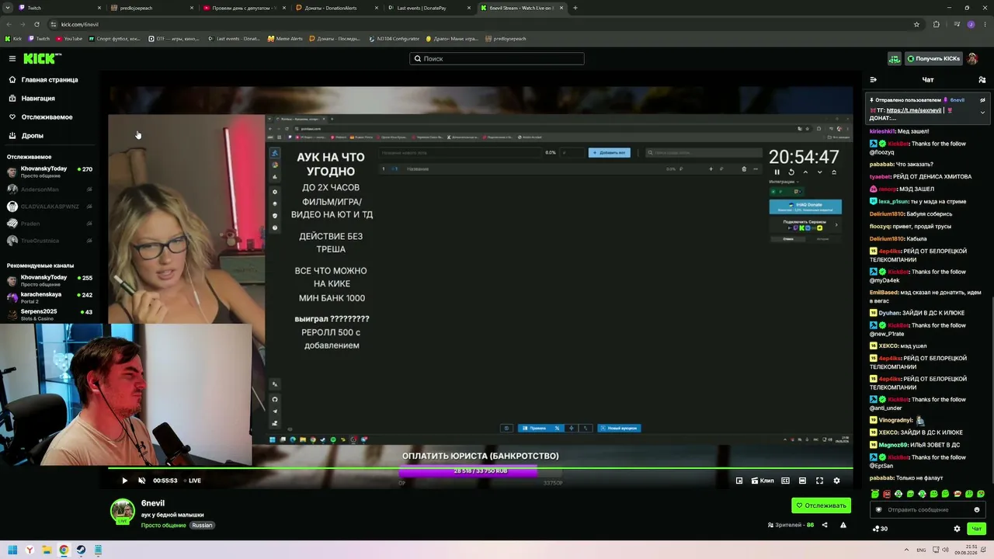Open karachenskaya recommended channel
The width and height of the screenshot is (994, 559).
point(50,297)
